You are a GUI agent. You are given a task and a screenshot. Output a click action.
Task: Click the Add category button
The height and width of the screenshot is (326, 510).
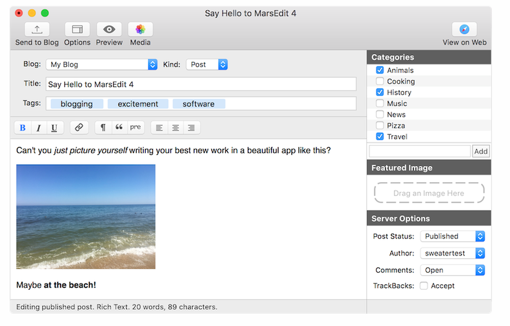[481, 152]
